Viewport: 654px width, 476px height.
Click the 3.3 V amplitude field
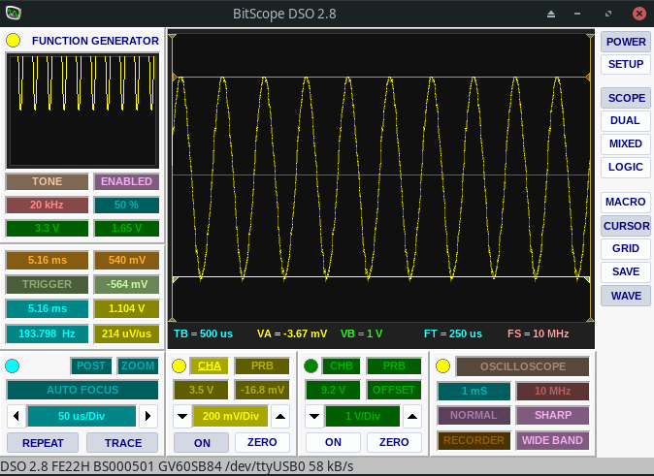[x=48, y=229]
